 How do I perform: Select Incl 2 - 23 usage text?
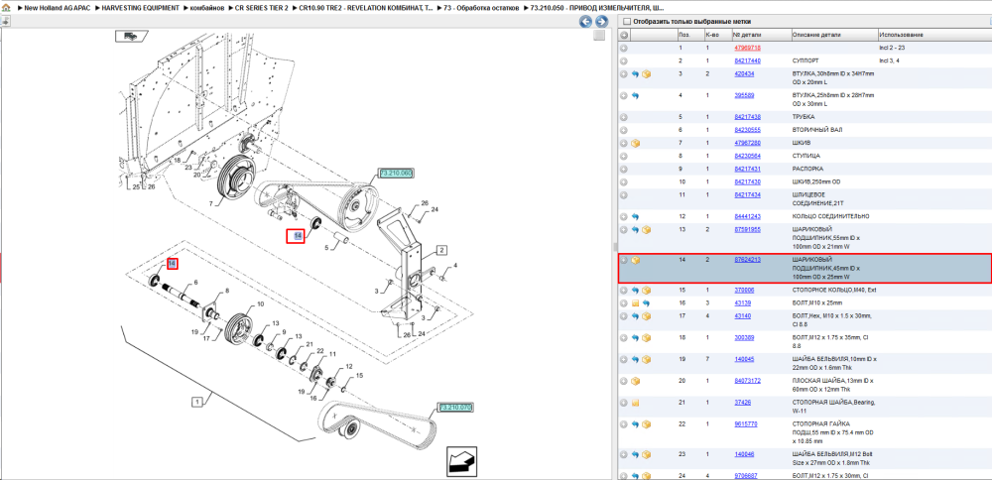click(x=893, y=48)
